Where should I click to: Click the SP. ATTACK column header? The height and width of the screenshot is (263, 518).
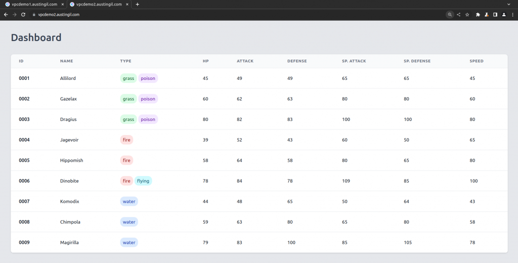354,61
